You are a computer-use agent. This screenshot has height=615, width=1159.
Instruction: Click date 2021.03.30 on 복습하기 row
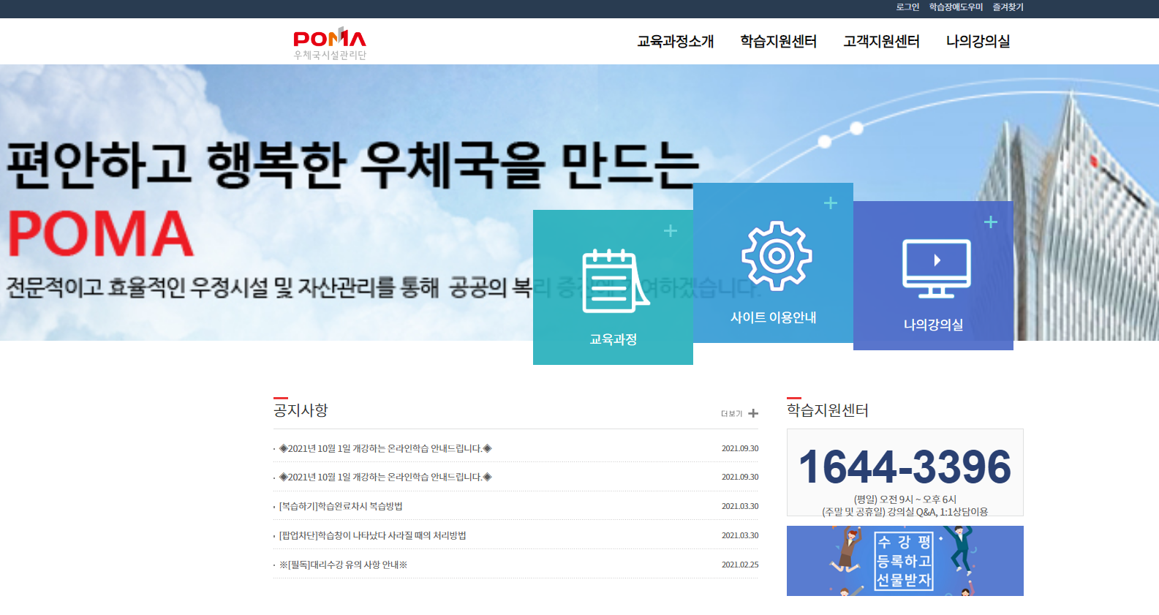tap(740, 506)
